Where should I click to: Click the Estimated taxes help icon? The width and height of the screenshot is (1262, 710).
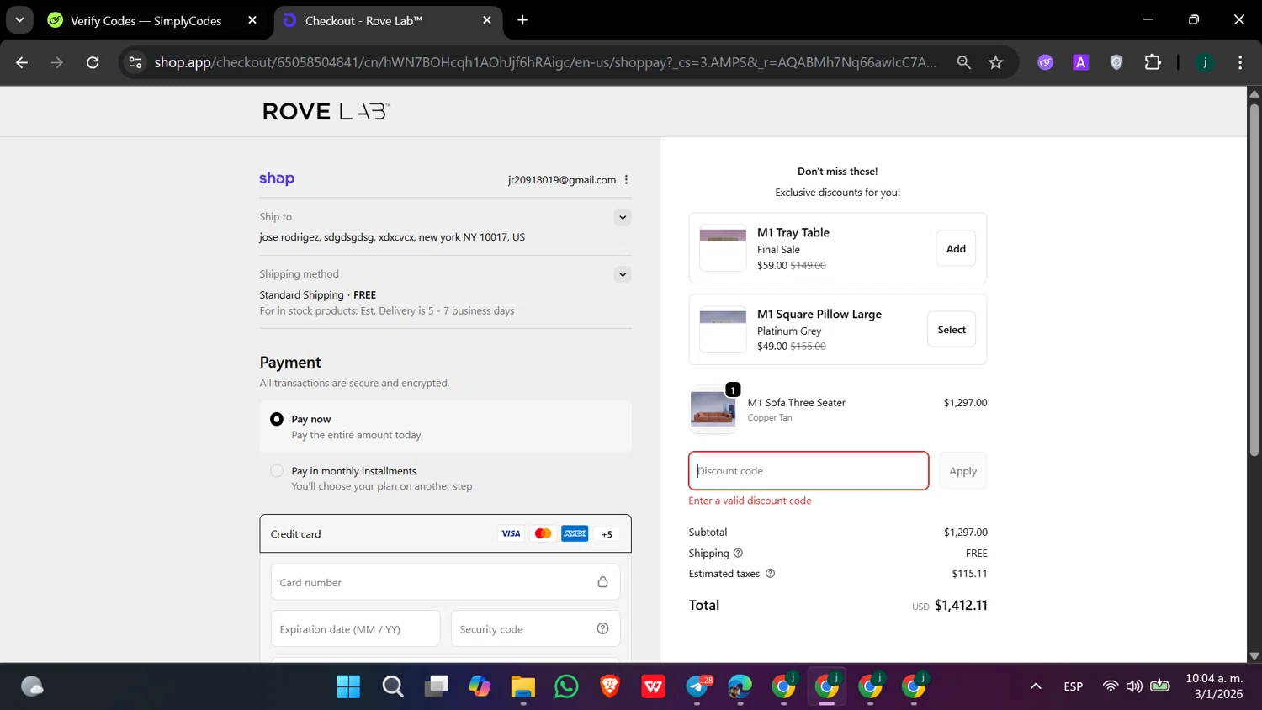(770, 574)
